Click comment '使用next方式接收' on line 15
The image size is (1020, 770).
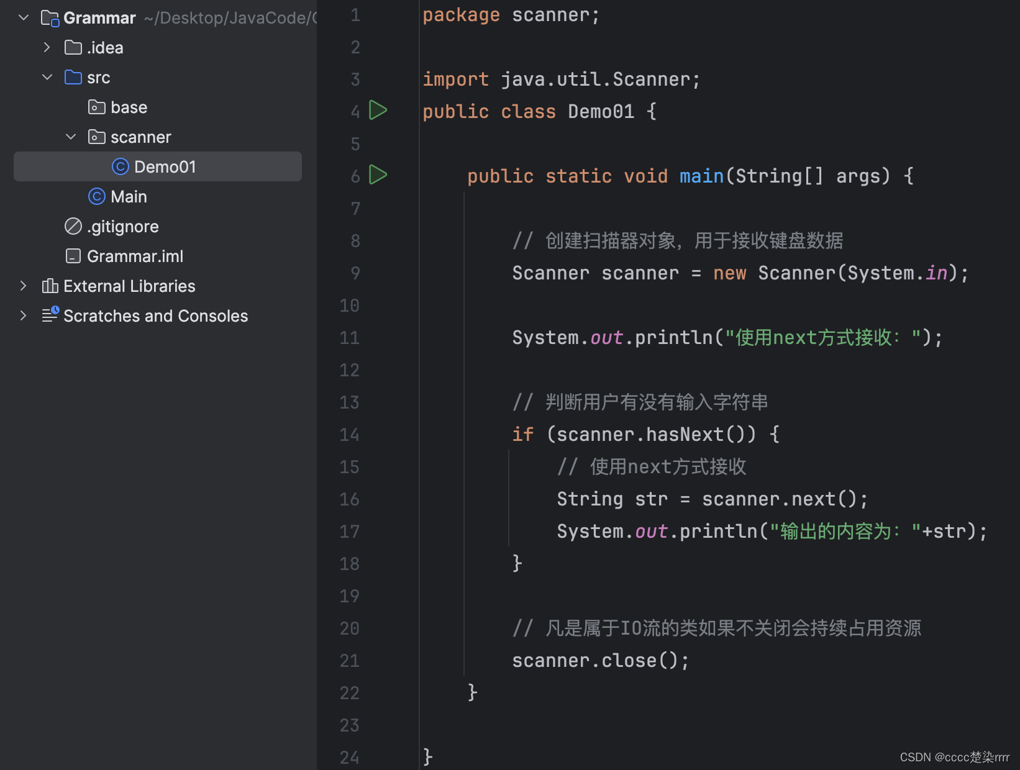coord(668,466)
